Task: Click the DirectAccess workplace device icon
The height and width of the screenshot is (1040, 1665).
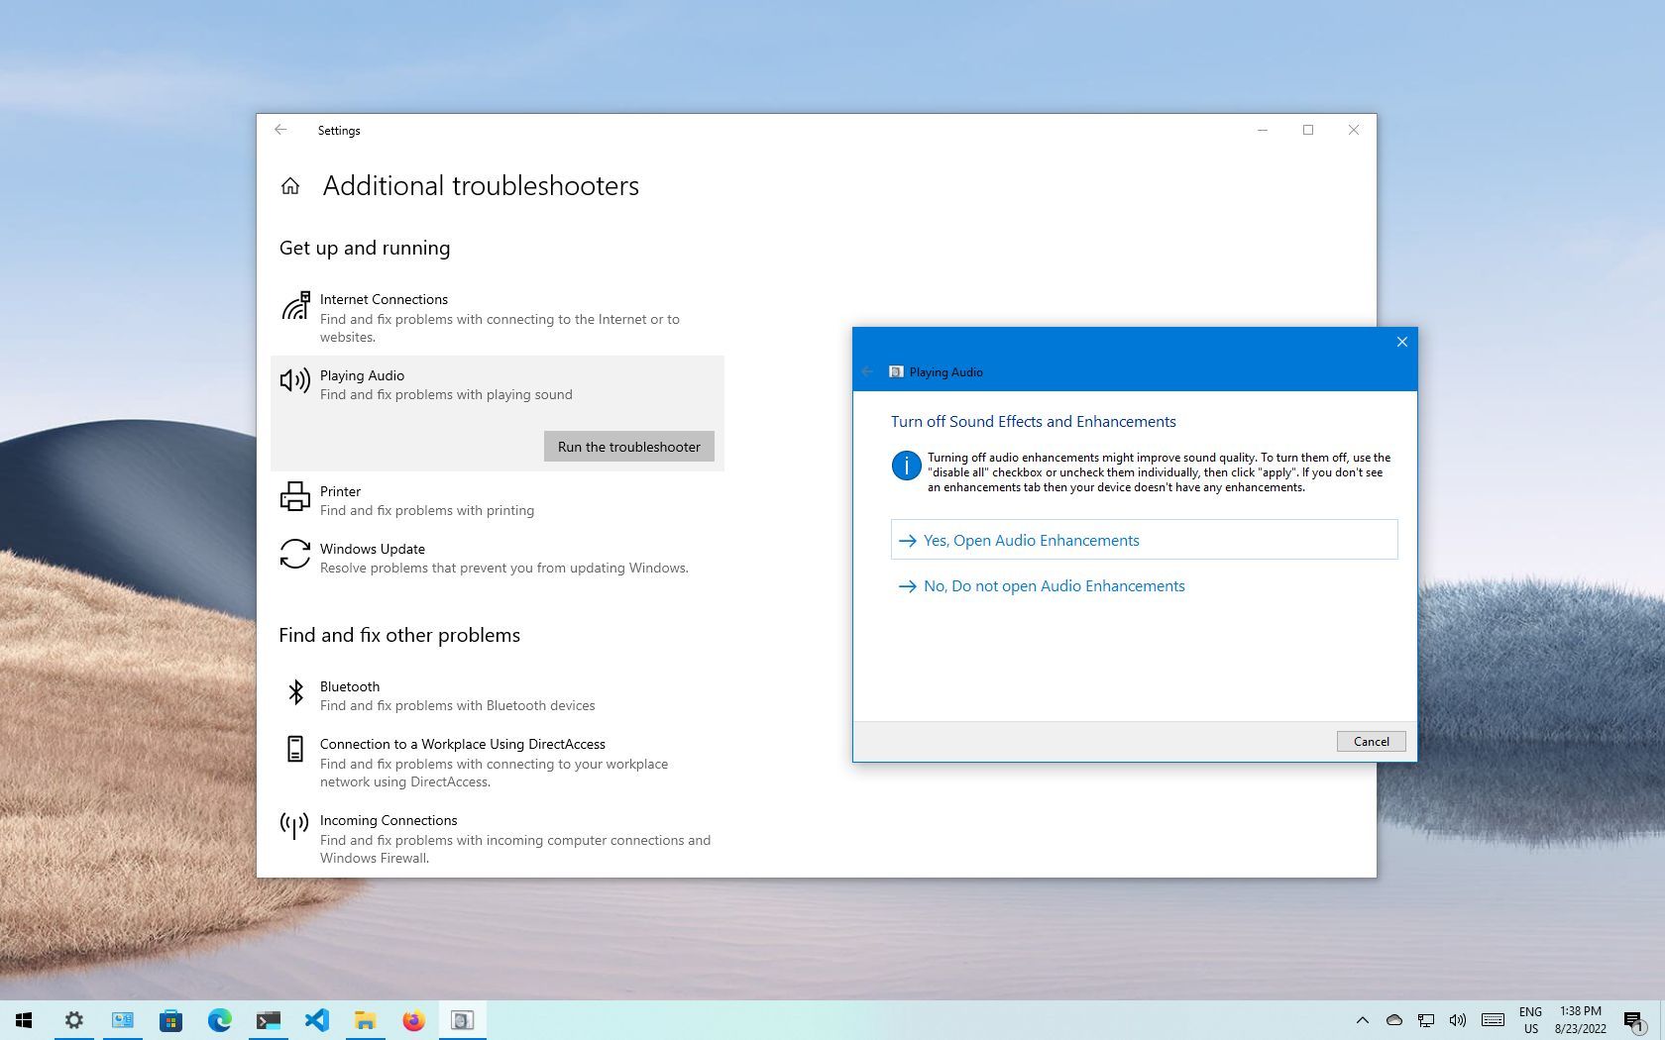Action: tap(294, 750)
